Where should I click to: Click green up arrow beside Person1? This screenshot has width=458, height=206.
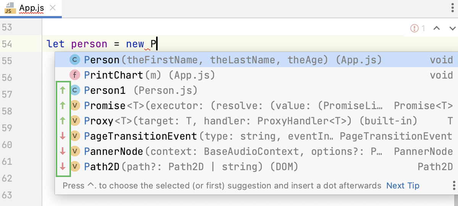(x=63, y=90)
